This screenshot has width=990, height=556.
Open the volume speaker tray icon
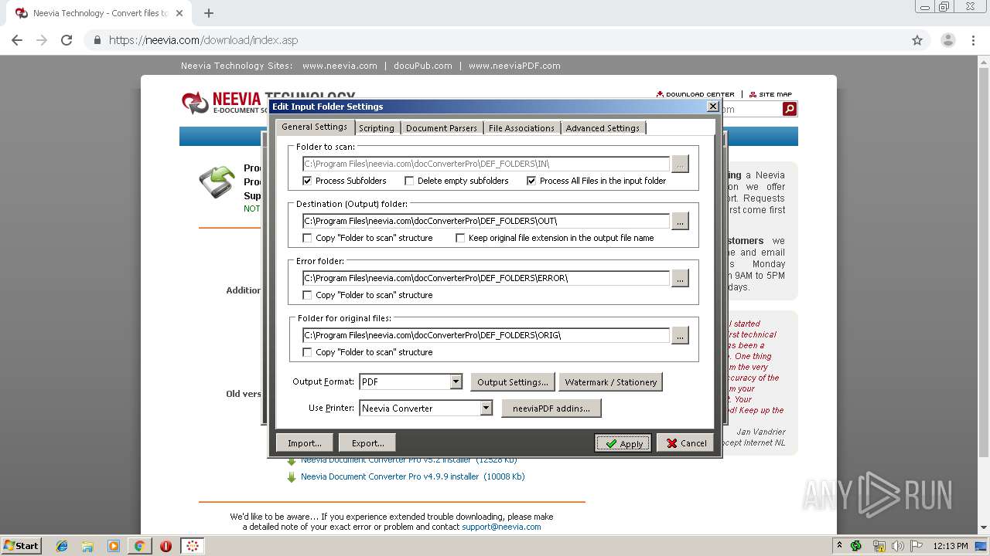click(x=897, y=546)
